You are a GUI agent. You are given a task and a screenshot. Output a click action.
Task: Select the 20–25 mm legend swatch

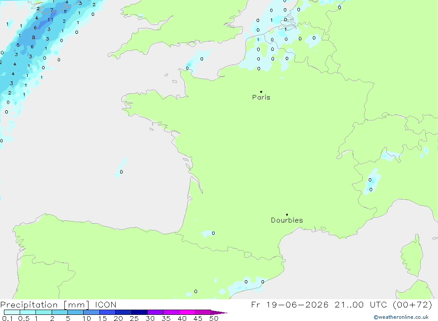pos(124,312)
